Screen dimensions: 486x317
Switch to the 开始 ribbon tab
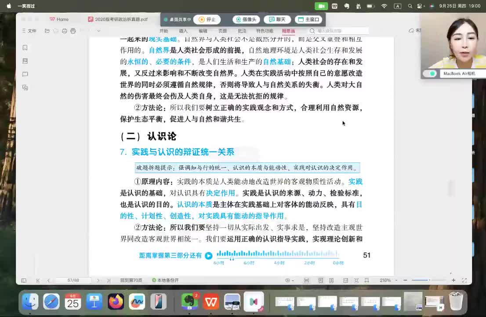click(x=163, y=31)
